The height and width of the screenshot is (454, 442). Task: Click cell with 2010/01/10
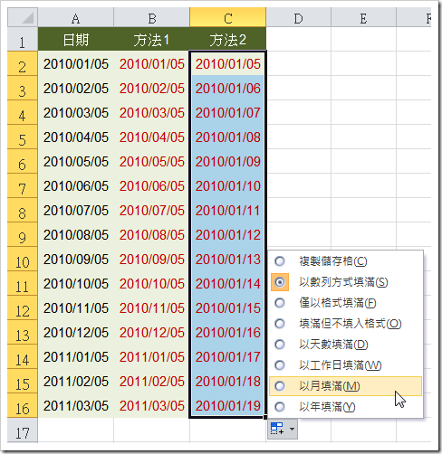click(228, 185)
